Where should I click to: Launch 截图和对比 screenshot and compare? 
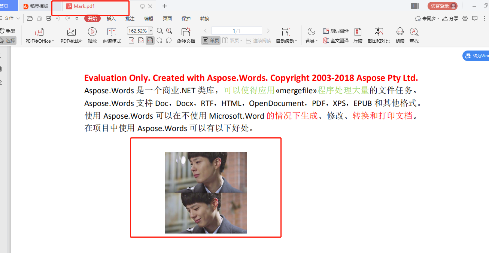(x=379, y=36)
